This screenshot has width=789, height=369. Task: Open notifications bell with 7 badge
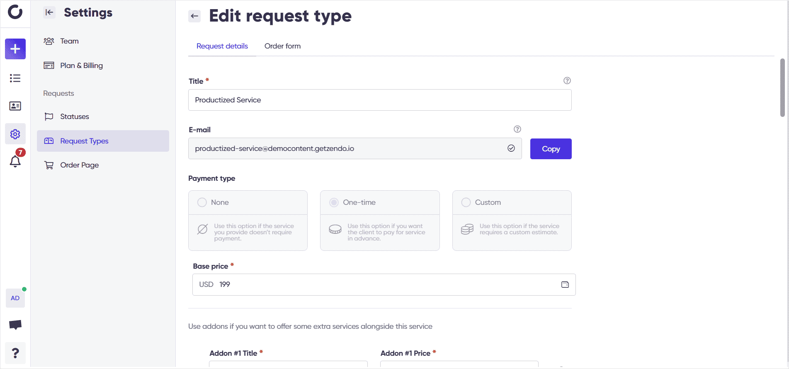click(15, 161)
